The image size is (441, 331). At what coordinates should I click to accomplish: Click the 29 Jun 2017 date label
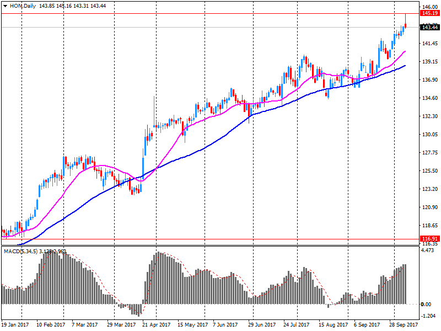pos(262,324)
